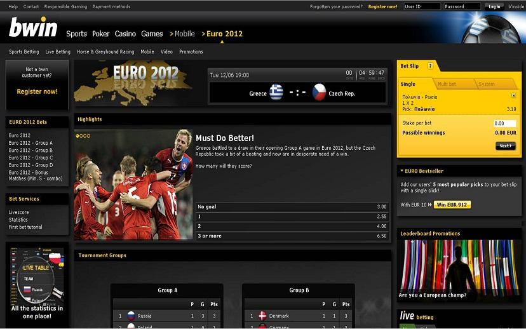Click the Win EUR 912 button
This screenshot has height=329, width=526.
(x=452, y=205)
